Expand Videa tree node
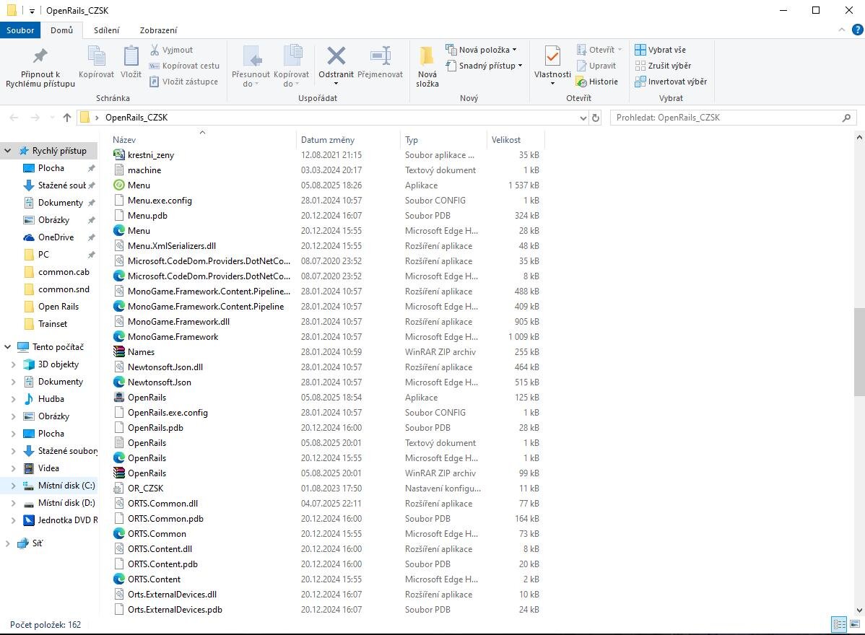 [14, 468]
